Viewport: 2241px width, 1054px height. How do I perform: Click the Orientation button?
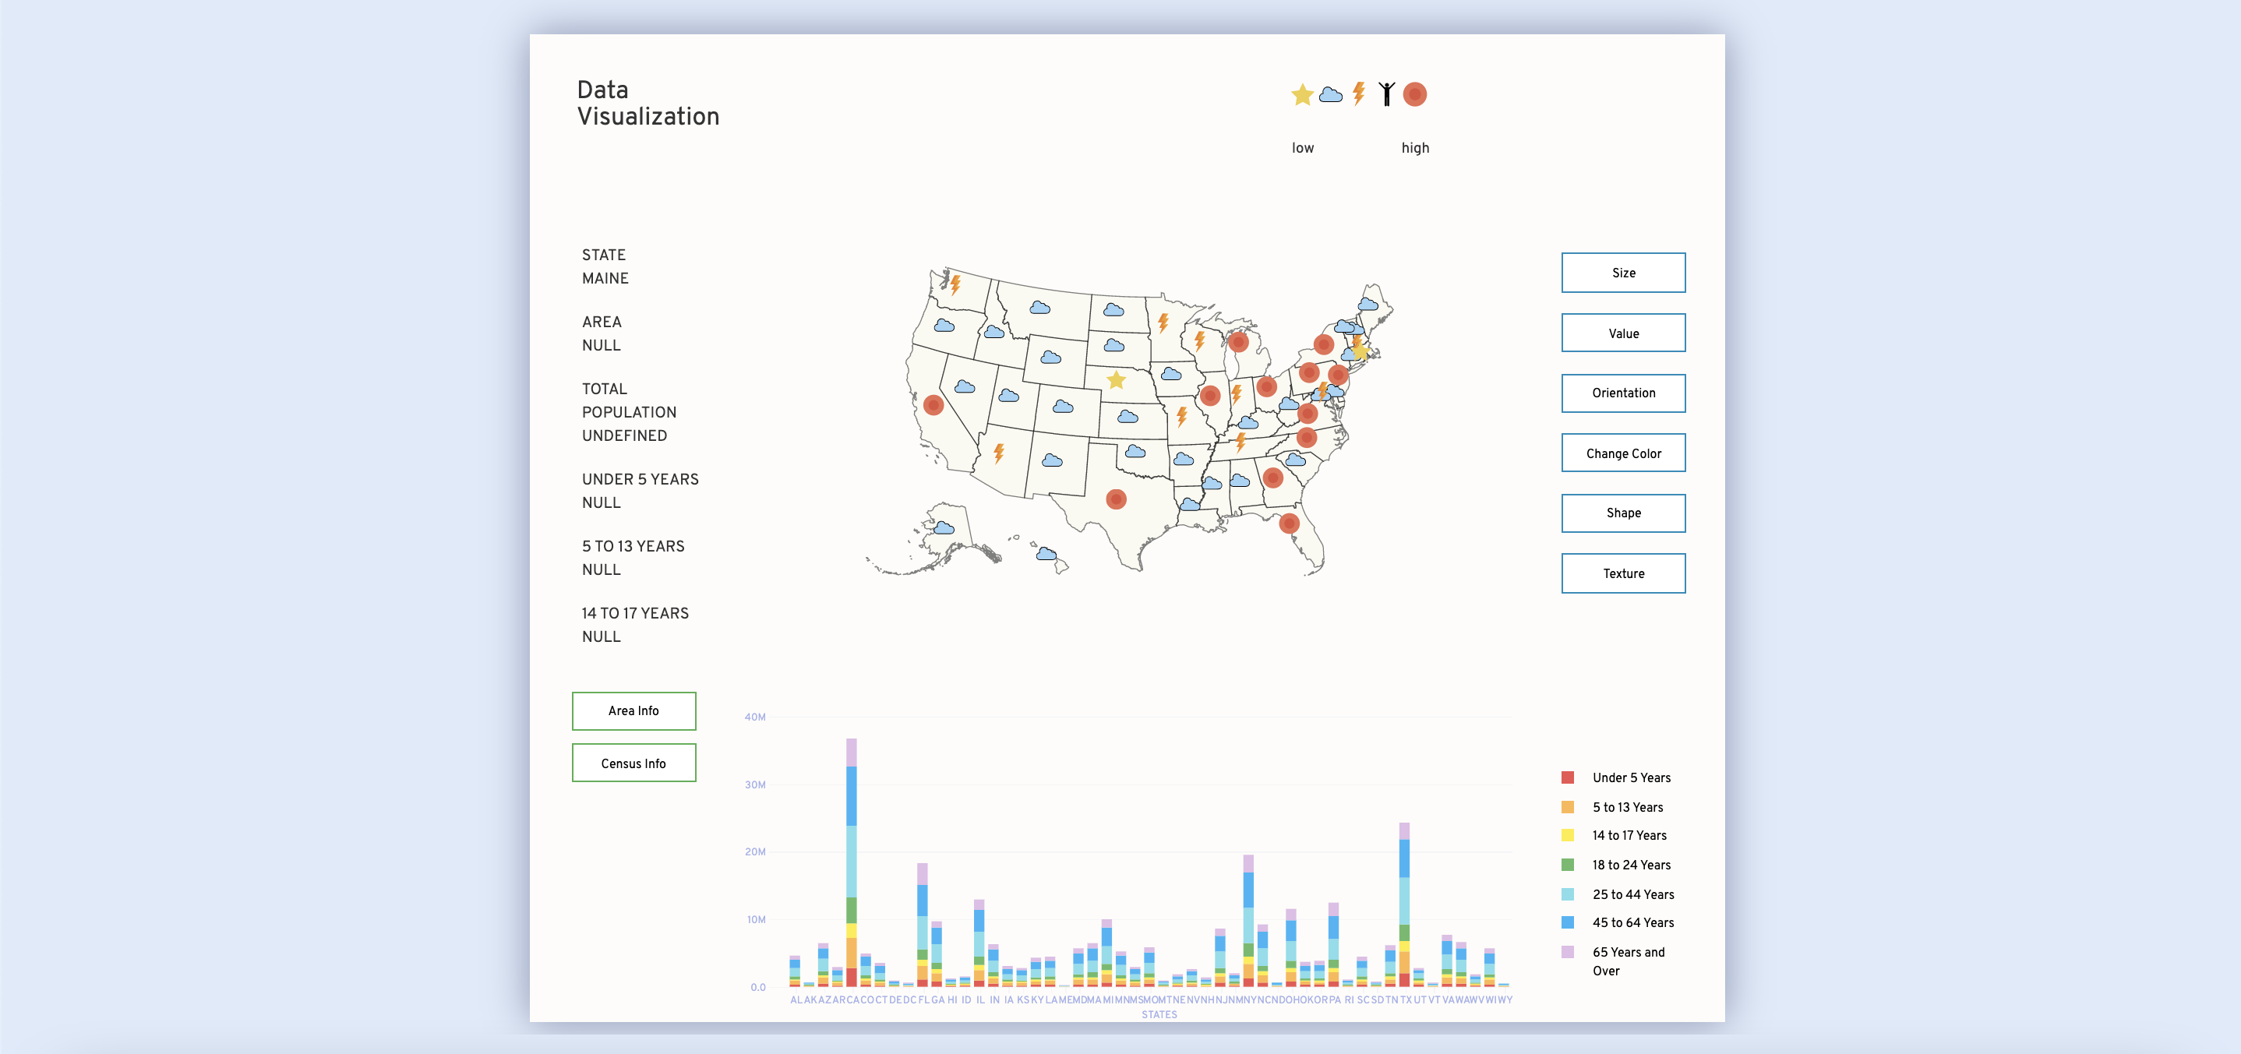click(1623, 393)
